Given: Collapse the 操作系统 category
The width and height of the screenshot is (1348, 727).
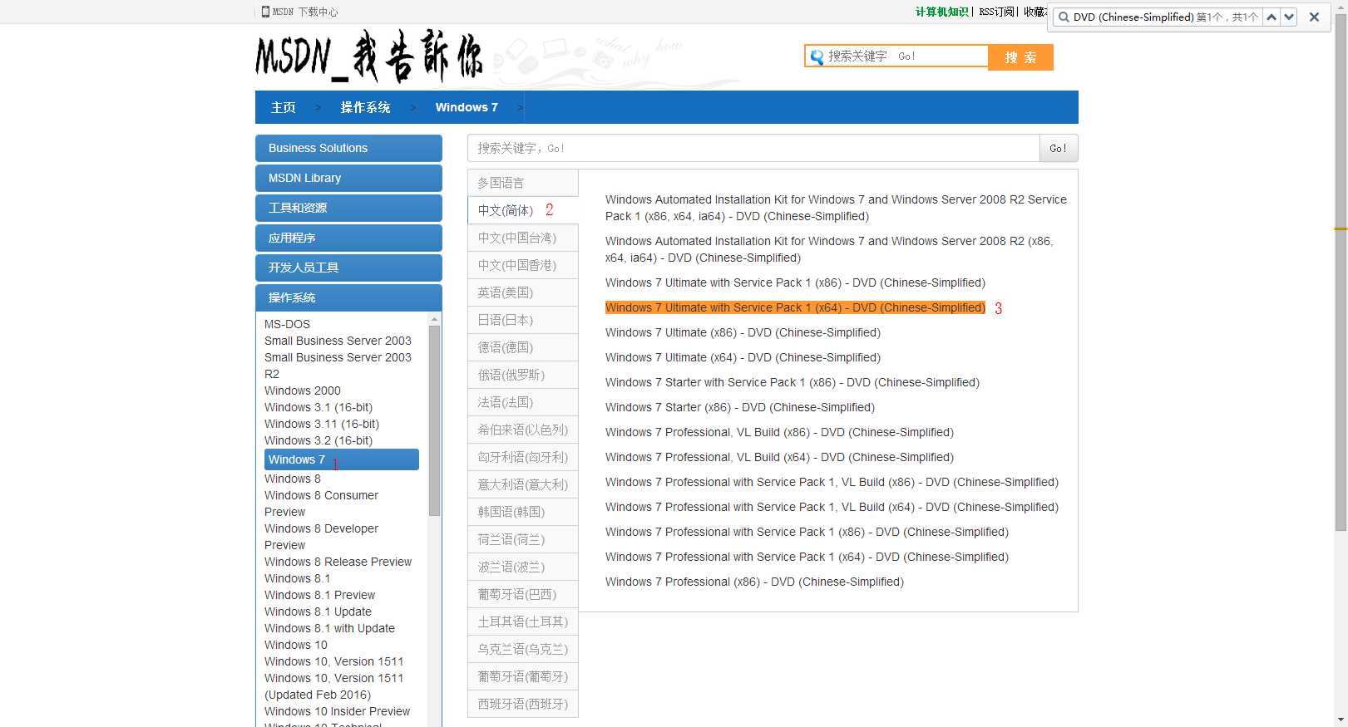Looking at the screenshot, I should click(348, 297).
